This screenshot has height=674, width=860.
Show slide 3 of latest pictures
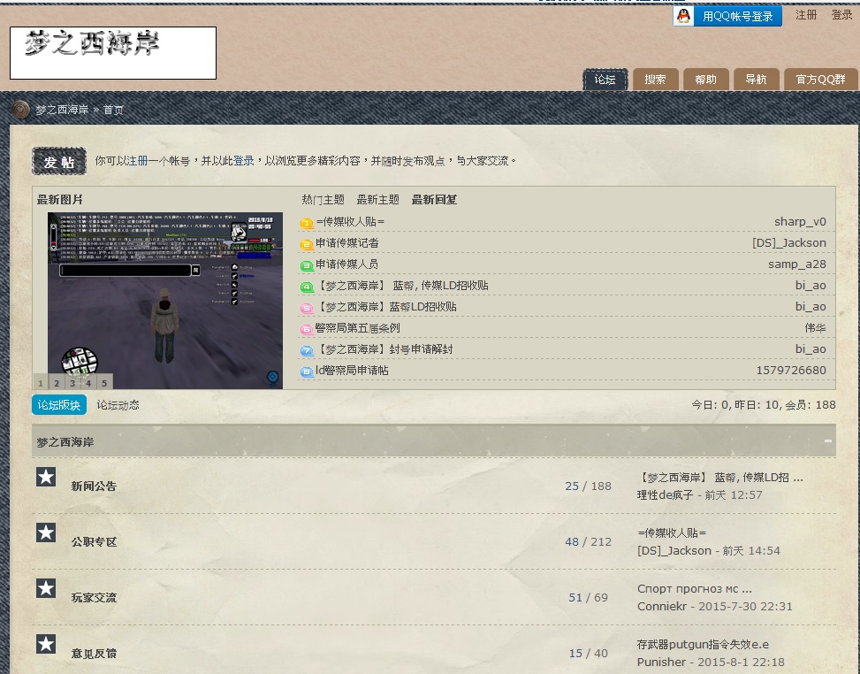72,383
